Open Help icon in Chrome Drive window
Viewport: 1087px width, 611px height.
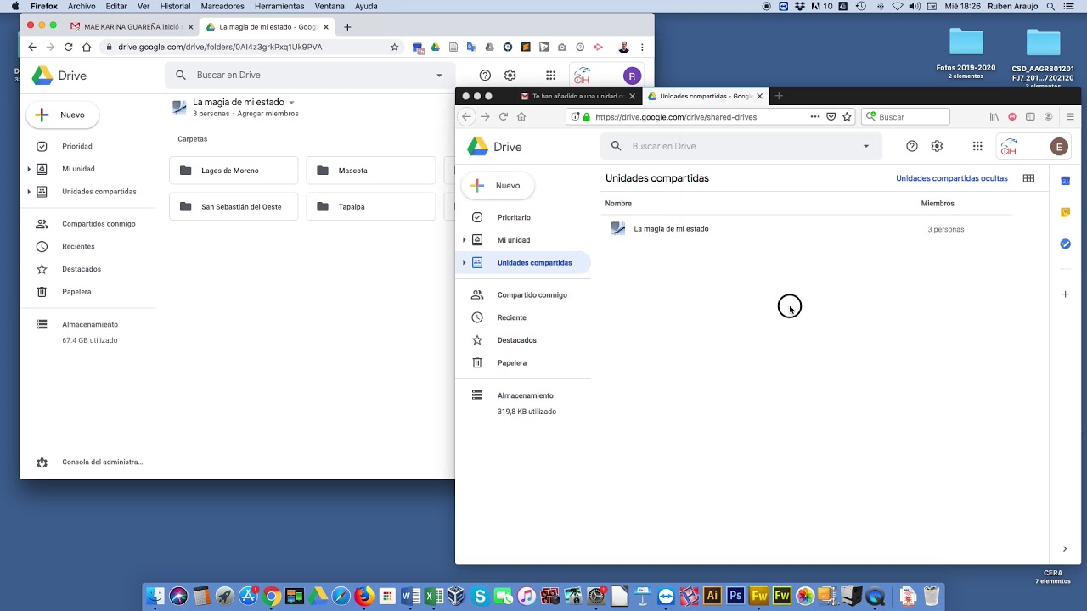(x=485, y=76)
